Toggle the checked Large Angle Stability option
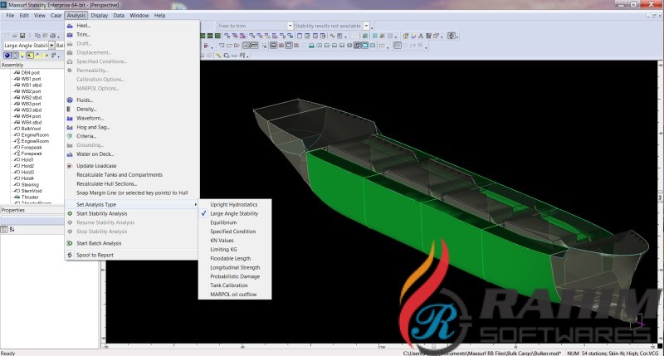Image resolution: width=664 pixels, height=356 pixels. [235, 214]
